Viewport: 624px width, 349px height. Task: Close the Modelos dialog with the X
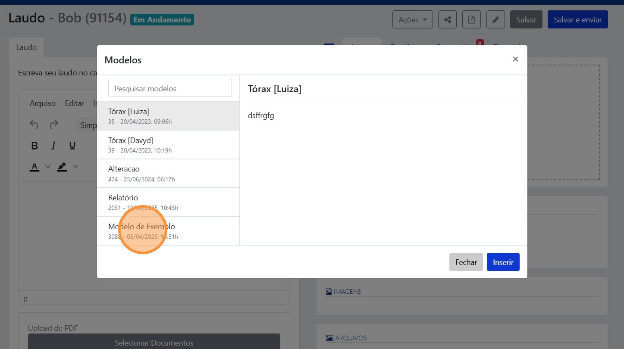515,59
